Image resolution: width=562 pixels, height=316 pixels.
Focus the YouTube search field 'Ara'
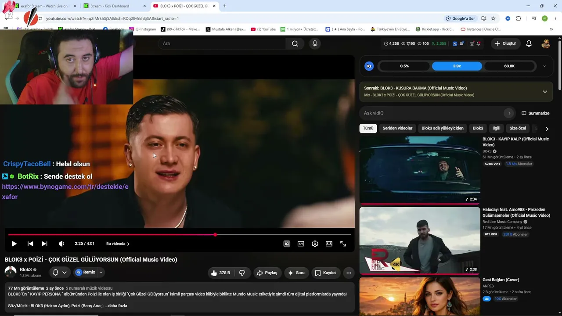(222, 43)
